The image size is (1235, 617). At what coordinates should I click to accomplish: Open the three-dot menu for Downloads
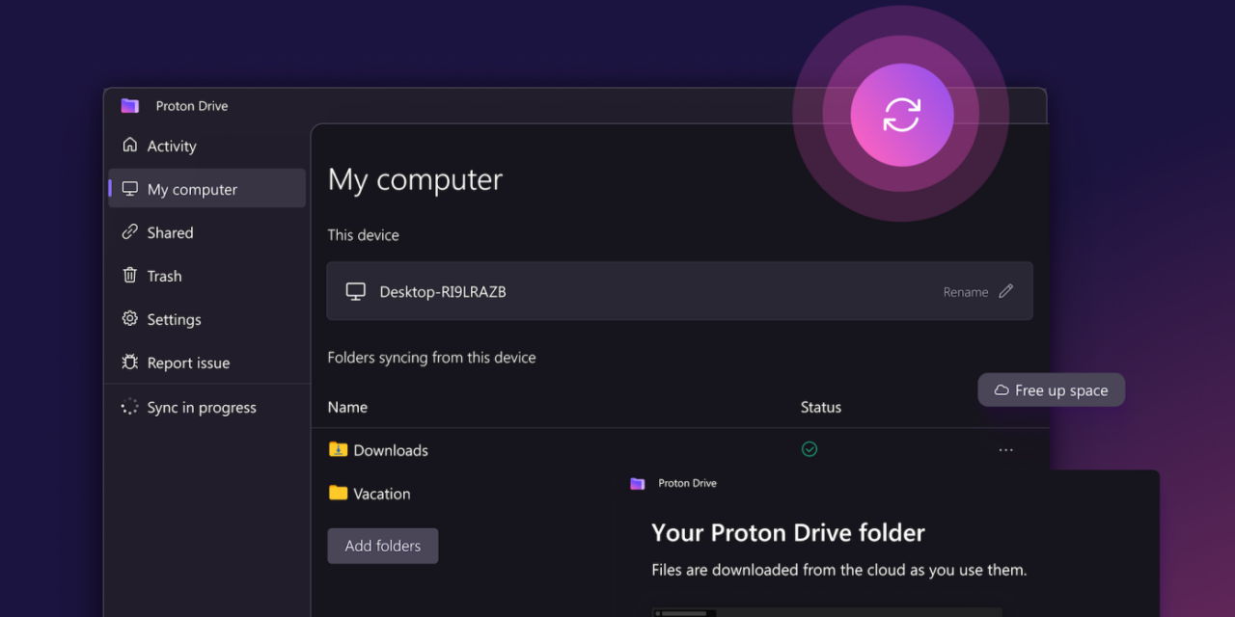pos(1005,450)
